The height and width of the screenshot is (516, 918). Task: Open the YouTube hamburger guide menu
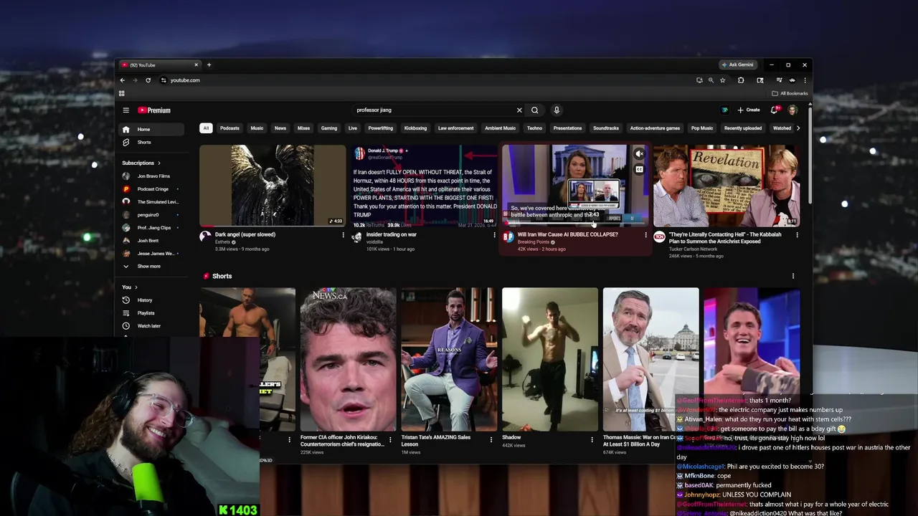click(126, 110)
